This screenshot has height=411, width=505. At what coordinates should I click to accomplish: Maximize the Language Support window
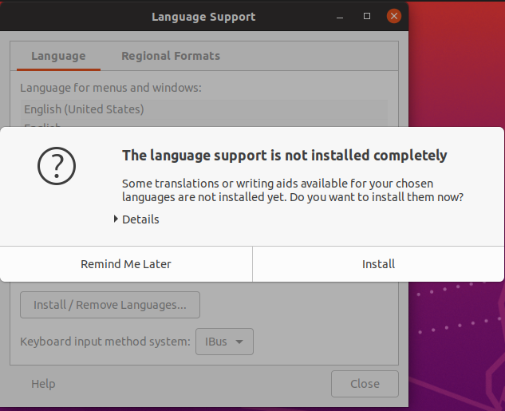point(367,16)
